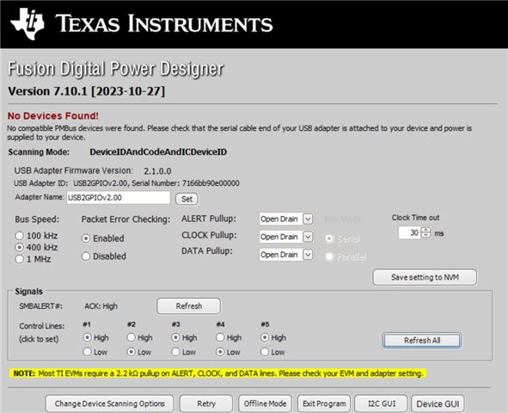Click the Texas Instruments logo icon
The width and height of the screenshot is (508, 413).
(x=28, y=24)
